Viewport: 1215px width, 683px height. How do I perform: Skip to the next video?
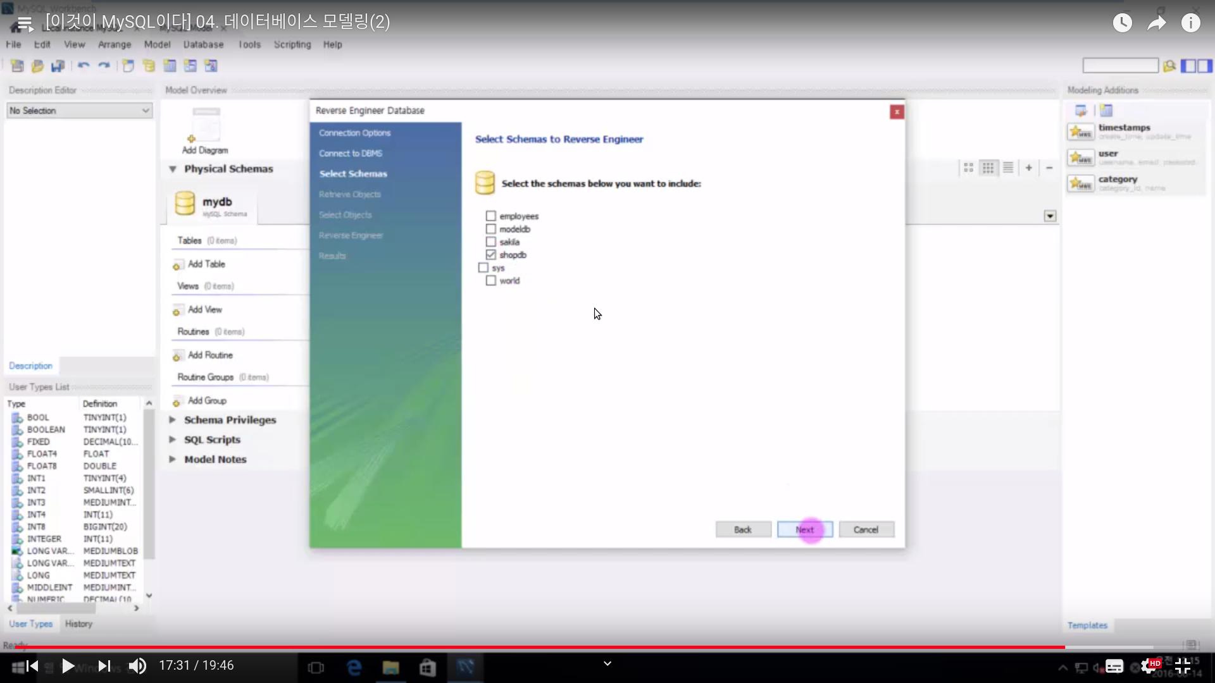point(104,666)
